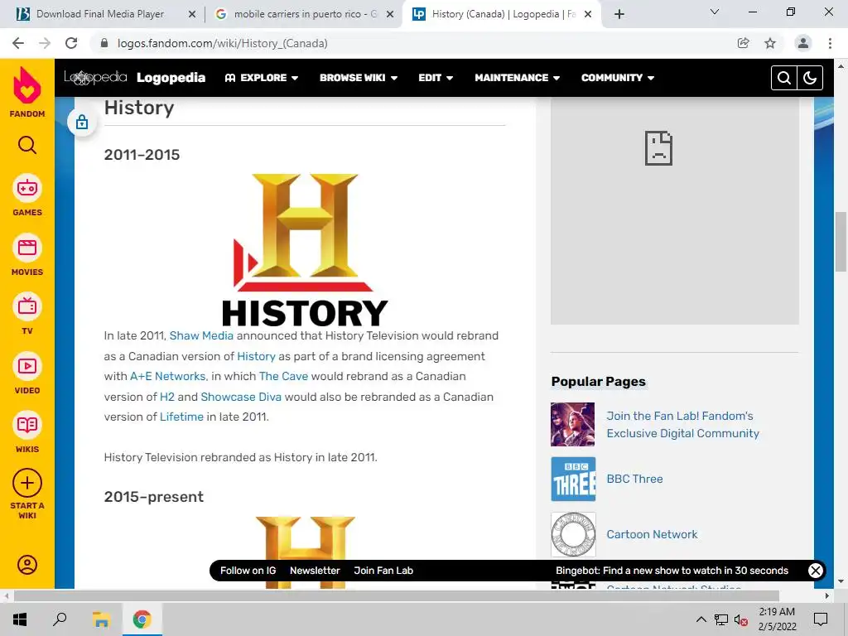Open the Showcase Diva link

point(241,397)
